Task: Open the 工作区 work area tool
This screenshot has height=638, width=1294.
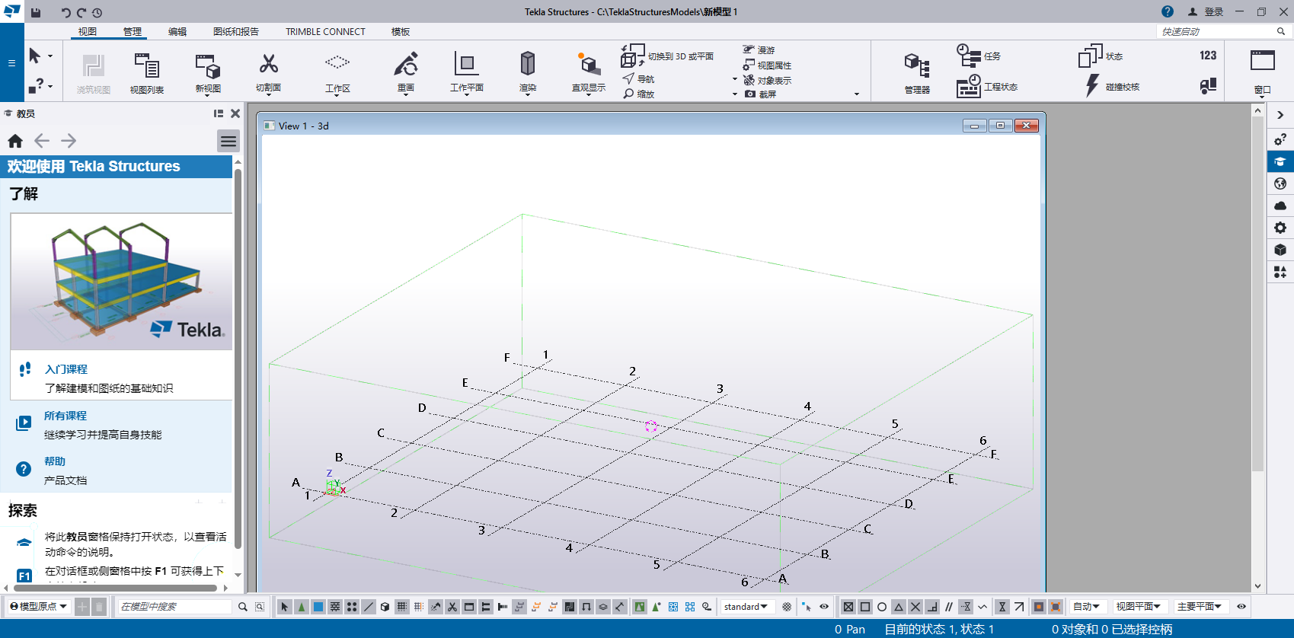Action: (x=337, y=73)
